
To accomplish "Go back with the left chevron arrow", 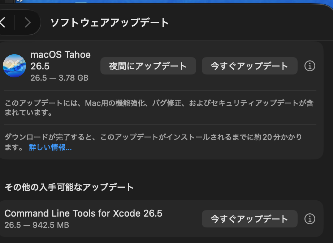I will point(3,22).
